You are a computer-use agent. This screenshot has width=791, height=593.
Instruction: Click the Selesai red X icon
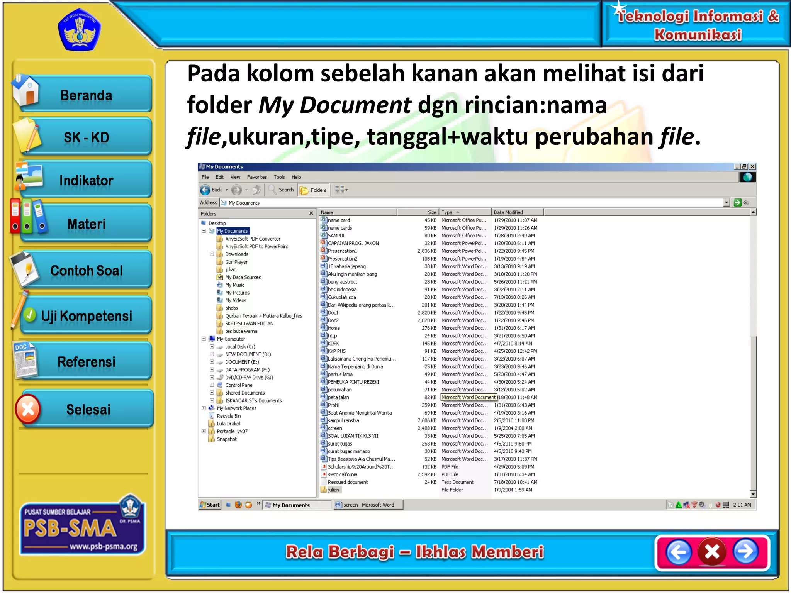(x=28, y=410)
